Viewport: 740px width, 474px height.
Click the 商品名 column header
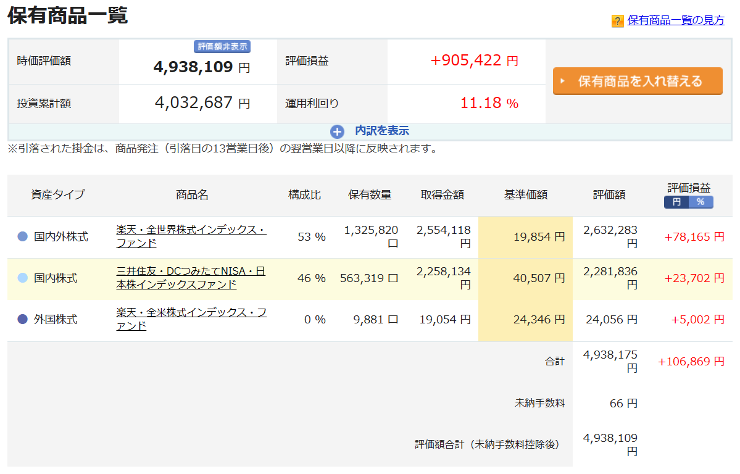[192, 195]
